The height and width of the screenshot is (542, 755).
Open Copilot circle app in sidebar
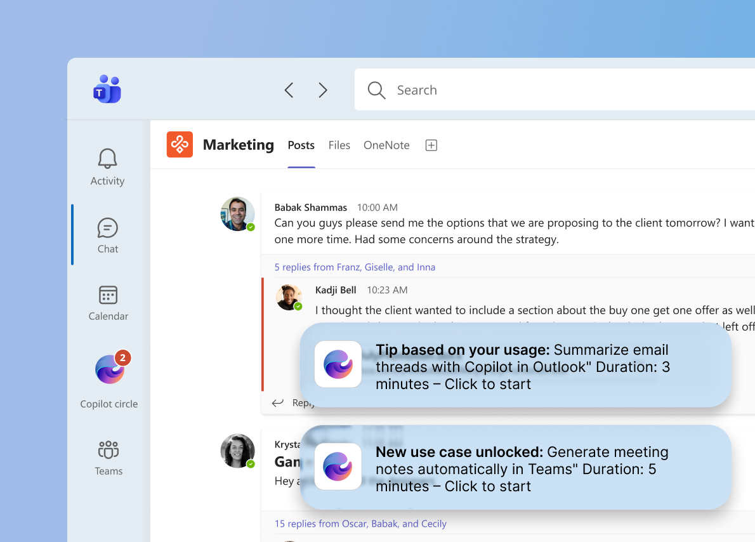109,380
